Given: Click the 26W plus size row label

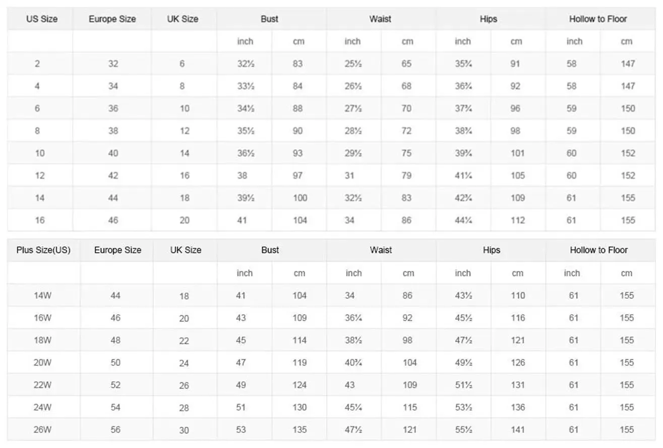Looking at the screenshot, I should pyautogui.click(x=42, y=430).
